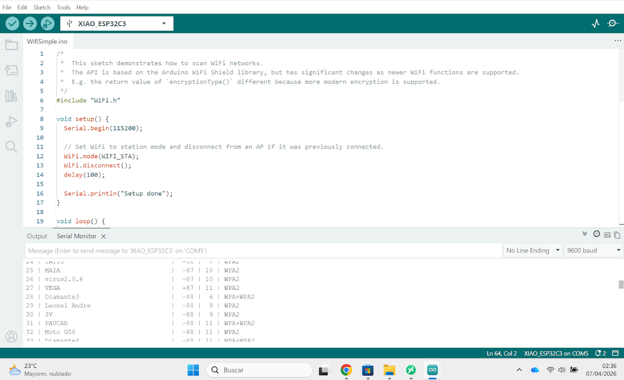Click the Leonel Andre network row
624x380 pixels.
[x=133, y=306]
